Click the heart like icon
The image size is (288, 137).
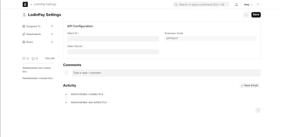24,59
